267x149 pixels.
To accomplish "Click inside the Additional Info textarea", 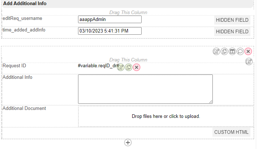I will pos(145,89).
